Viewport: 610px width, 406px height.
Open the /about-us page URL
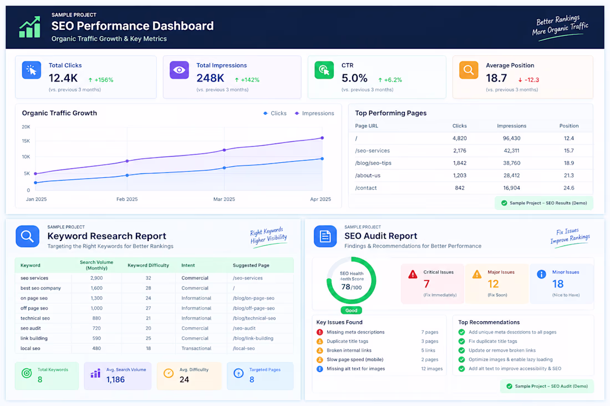tap(368, 176)
